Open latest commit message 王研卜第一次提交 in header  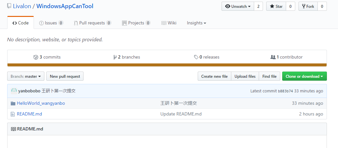(58, 91)
